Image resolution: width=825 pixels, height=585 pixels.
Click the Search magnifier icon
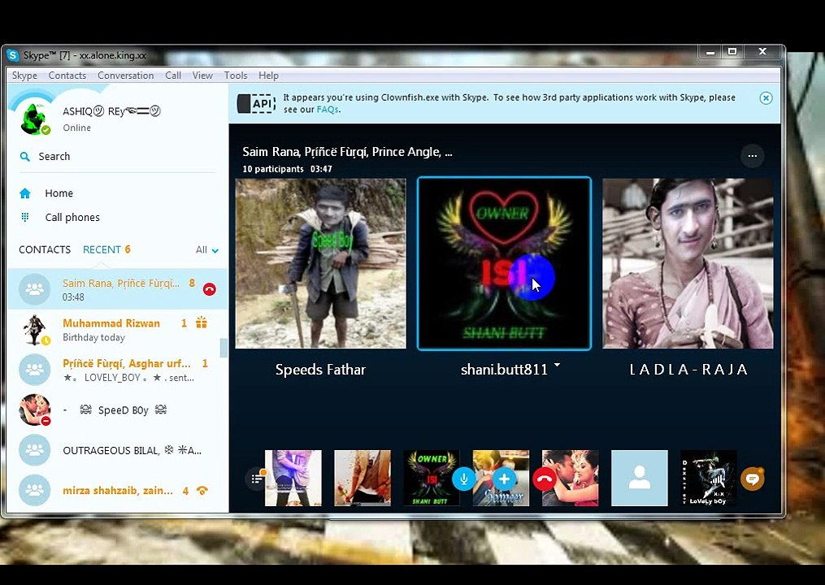pos(24,156)
